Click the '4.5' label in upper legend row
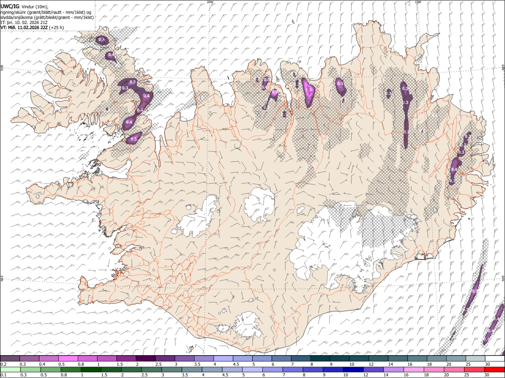This screenshot has height=378, width=505. click(x=236, y=364)
